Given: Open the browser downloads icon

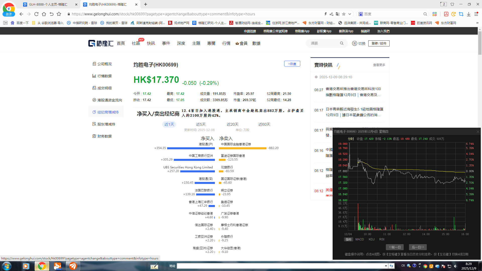Looking at the screenshot, I should tap(468, 14).
